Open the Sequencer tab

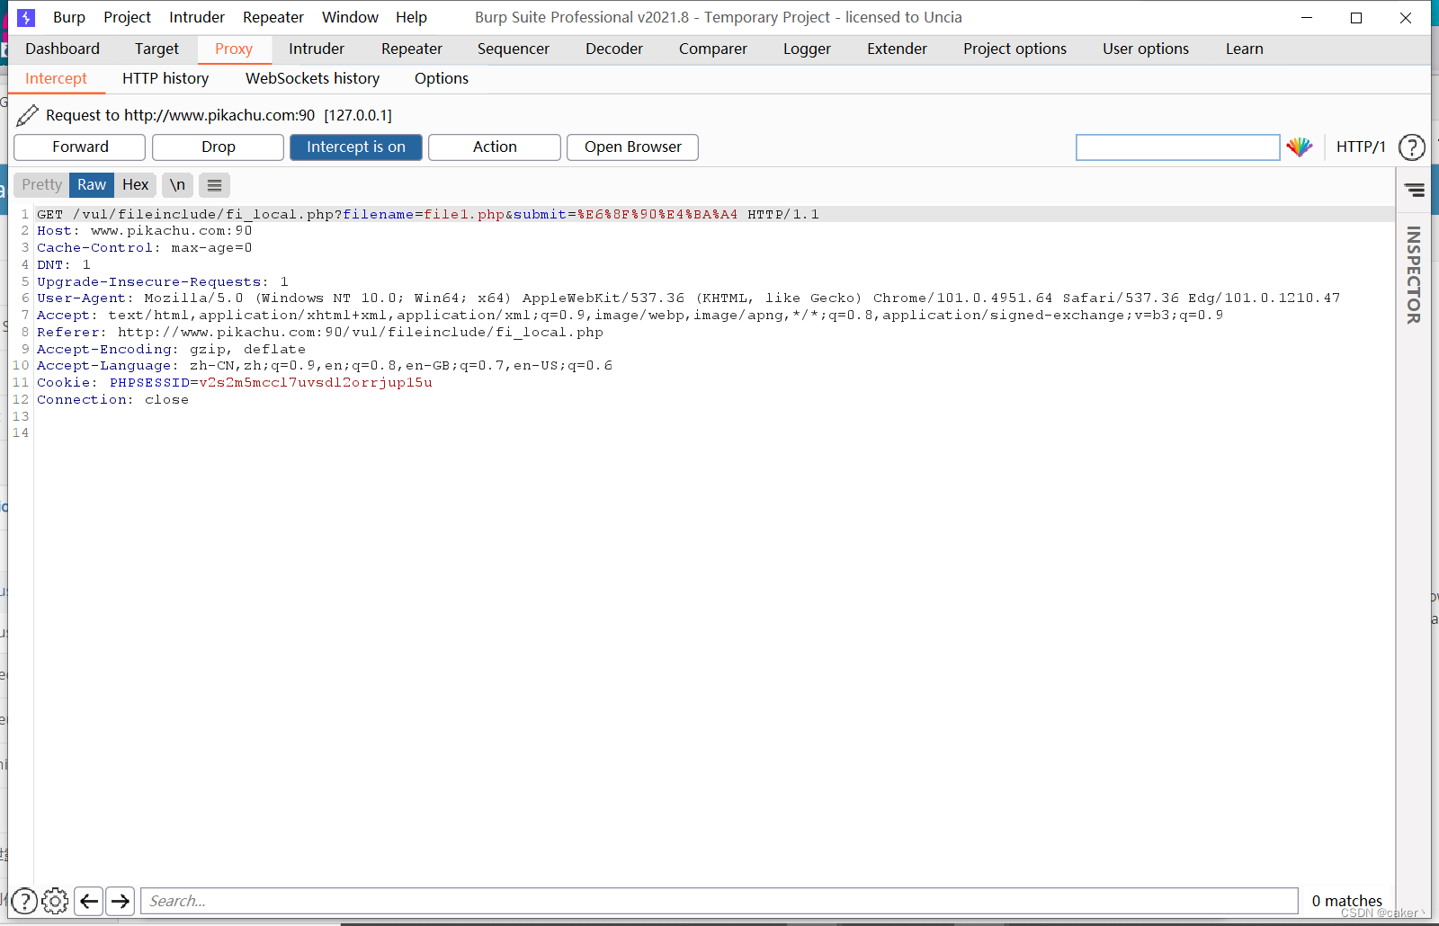coord(514,49)
